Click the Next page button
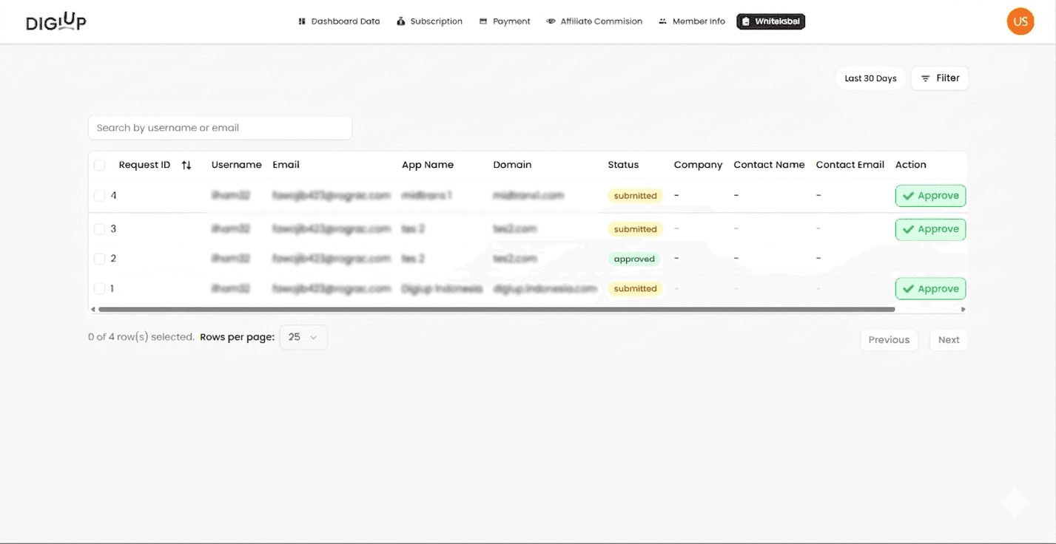 click(x=949, y=340)
